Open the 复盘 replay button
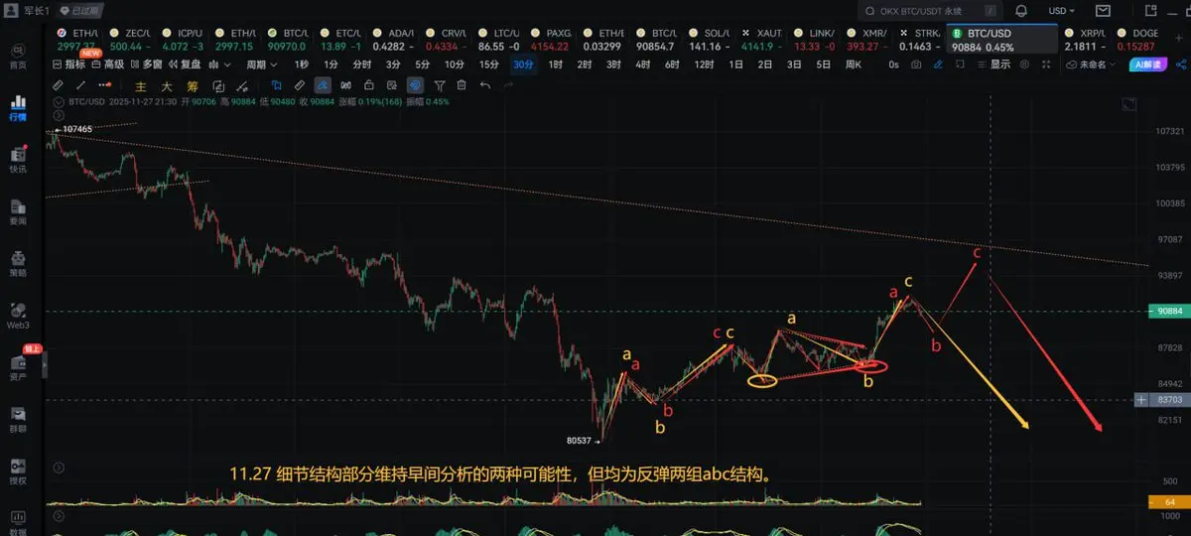This screenshot has width=1191, height=536. [x=184, y=64]
